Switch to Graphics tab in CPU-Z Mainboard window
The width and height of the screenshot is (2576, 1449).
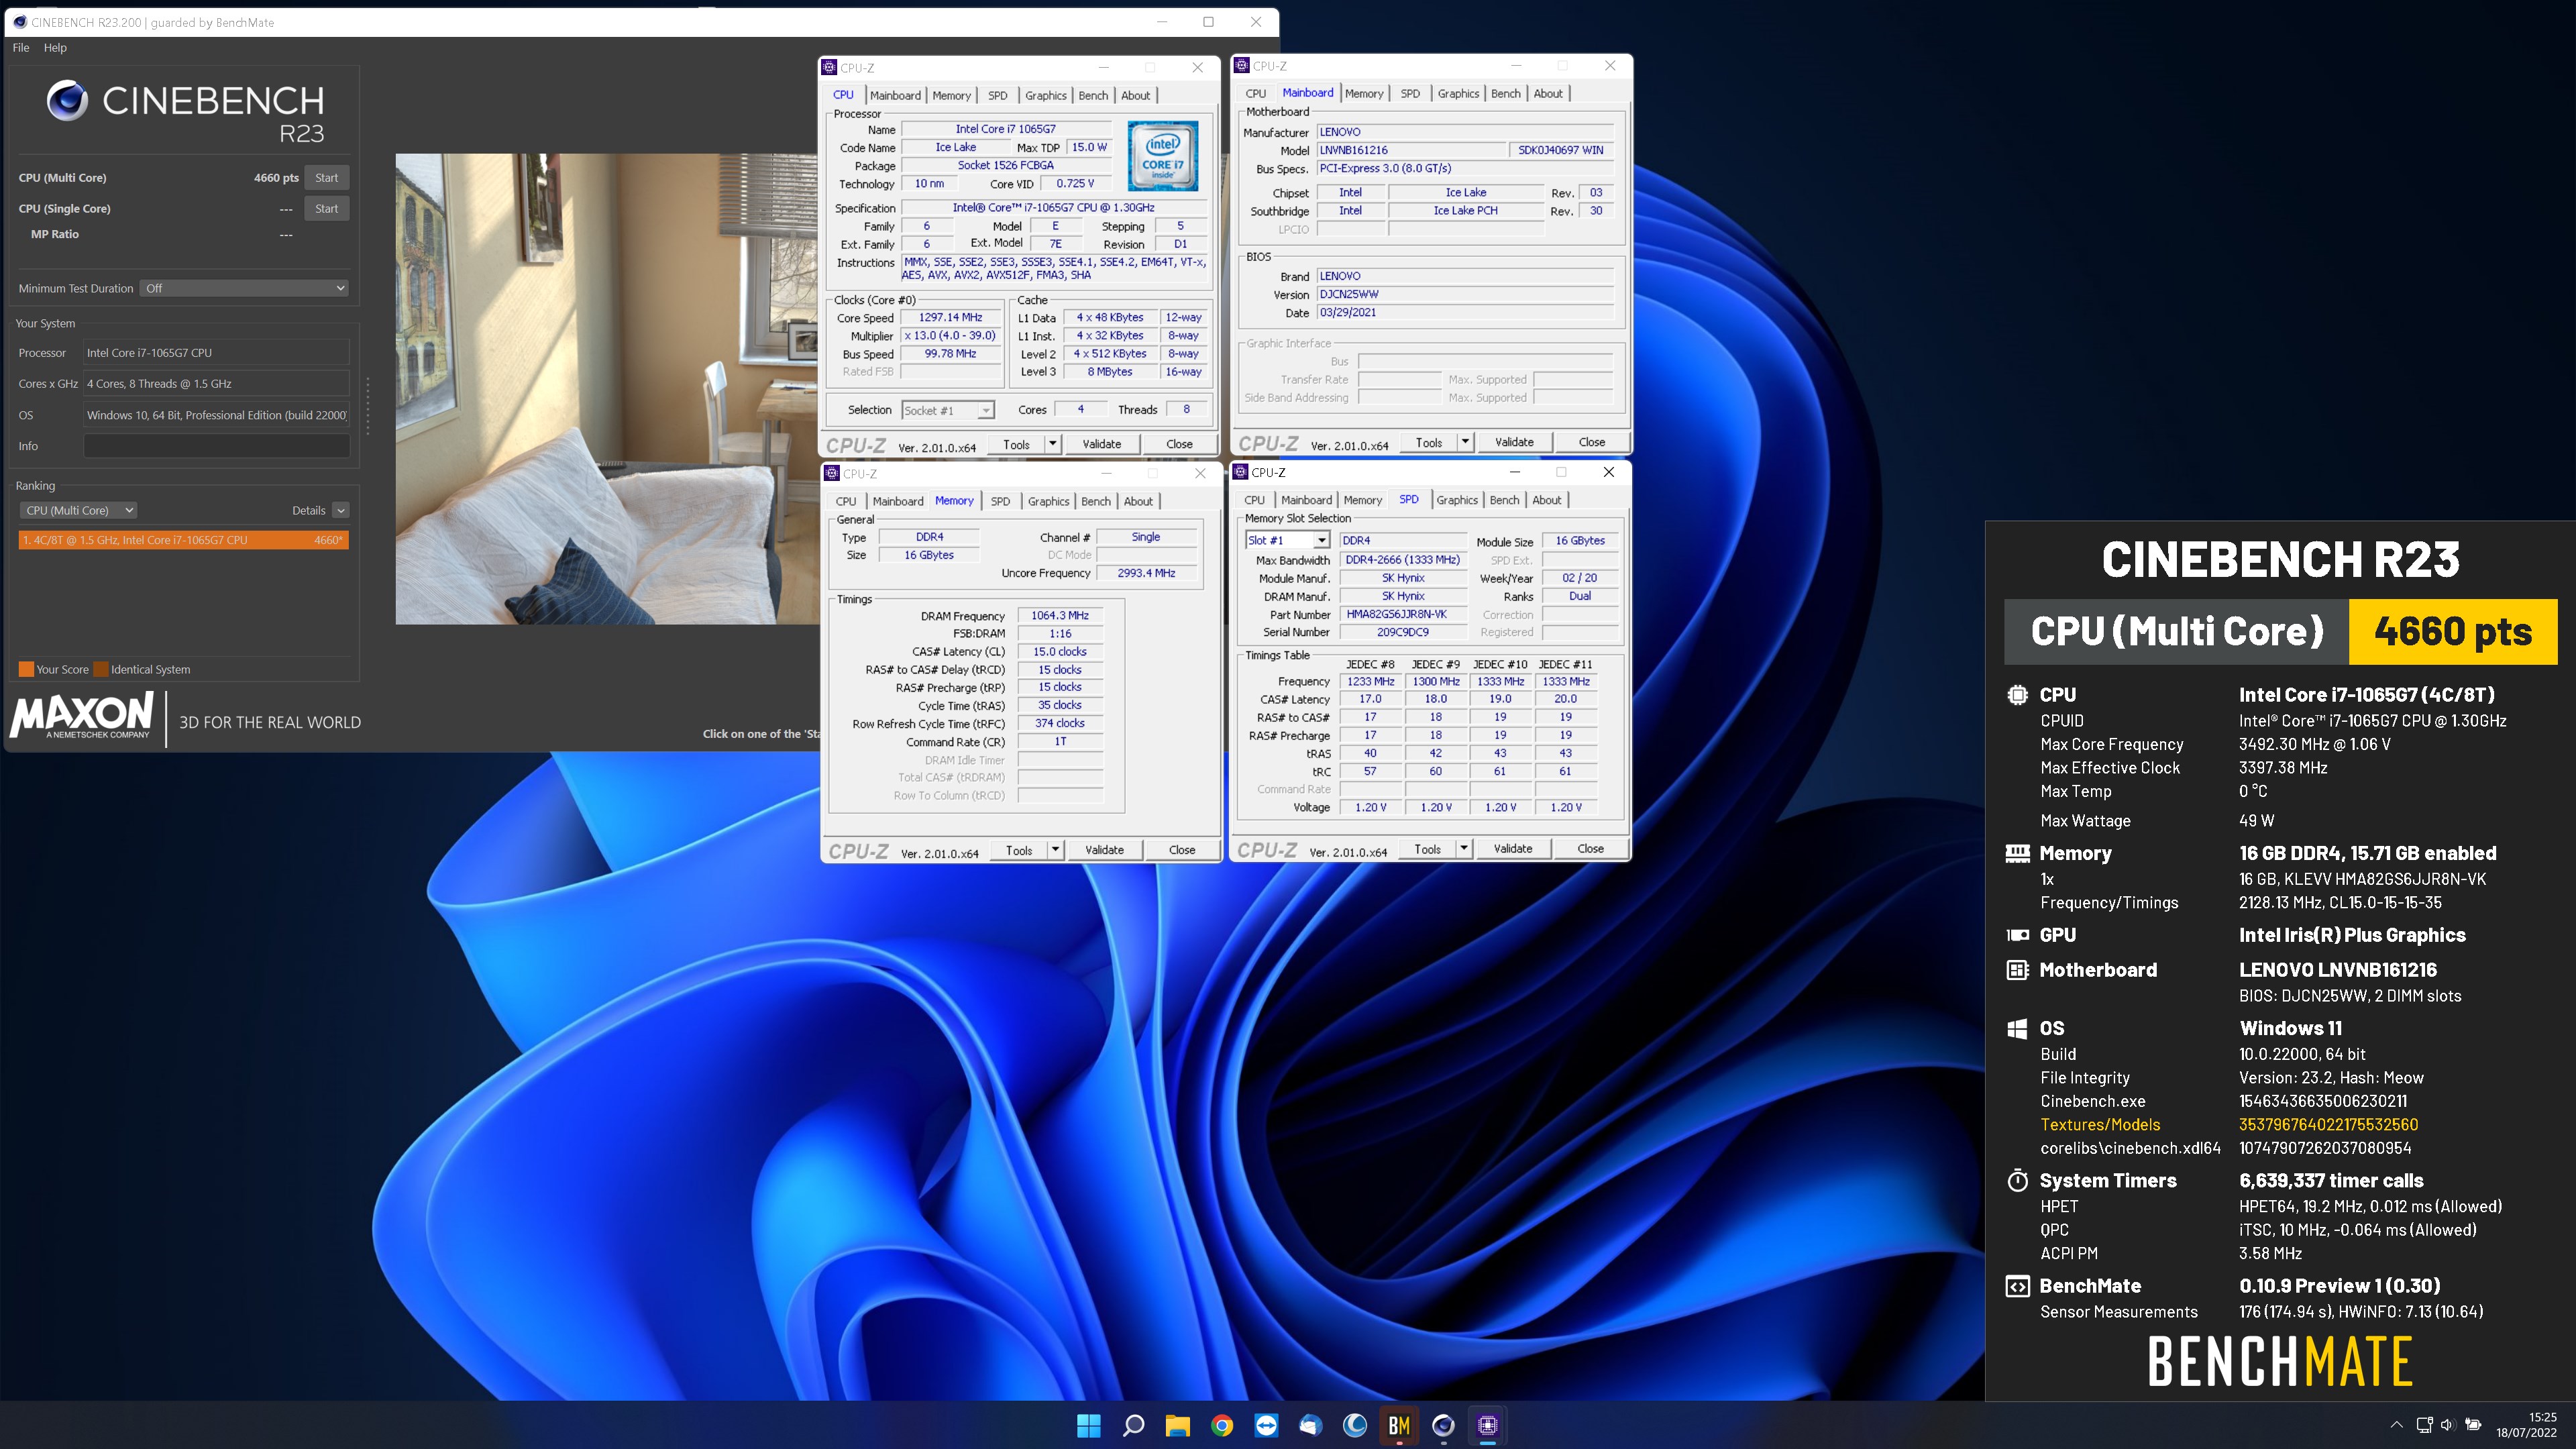coord(1458,93)
